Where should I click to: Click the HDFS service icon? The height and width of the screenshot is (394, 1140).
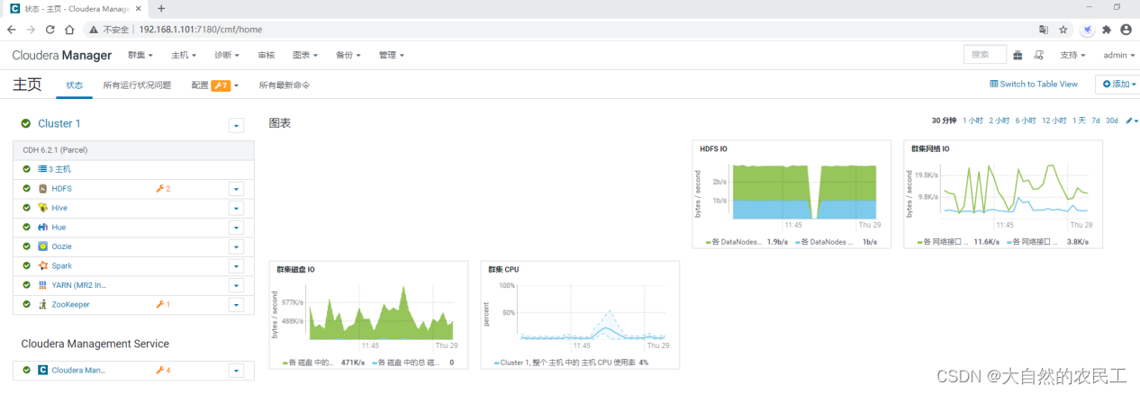[42, 189]
